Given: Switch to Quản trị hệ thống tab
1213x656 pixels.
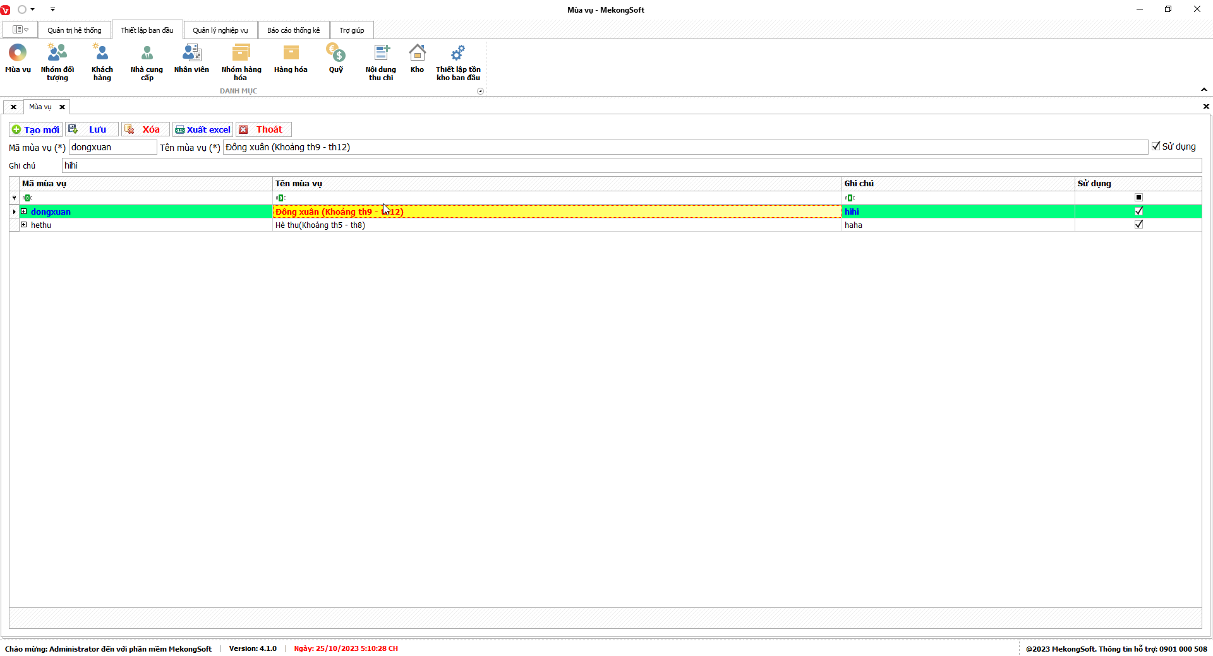Looking at the screenshot, I should 75,30.
